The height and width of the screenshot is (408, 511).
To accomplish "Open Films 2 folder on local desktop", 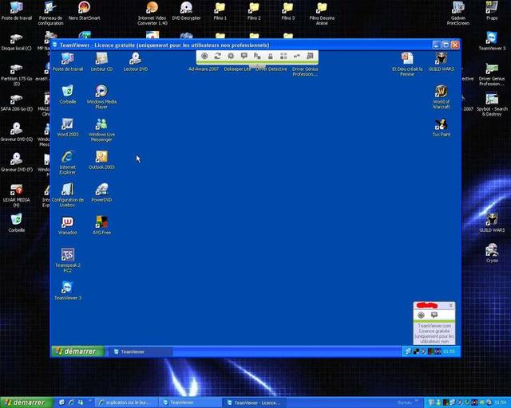I will [x=254, y=10].
